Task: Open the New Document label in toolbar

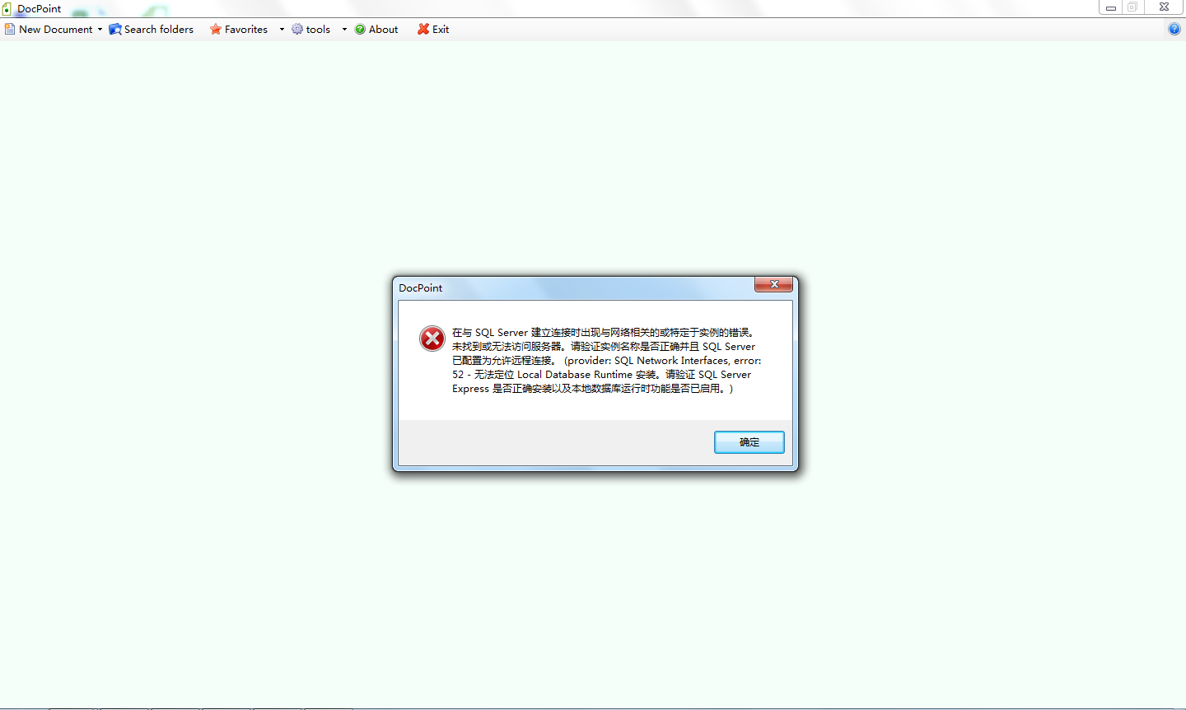Action: pyautogui.click(x=56, y=29)
